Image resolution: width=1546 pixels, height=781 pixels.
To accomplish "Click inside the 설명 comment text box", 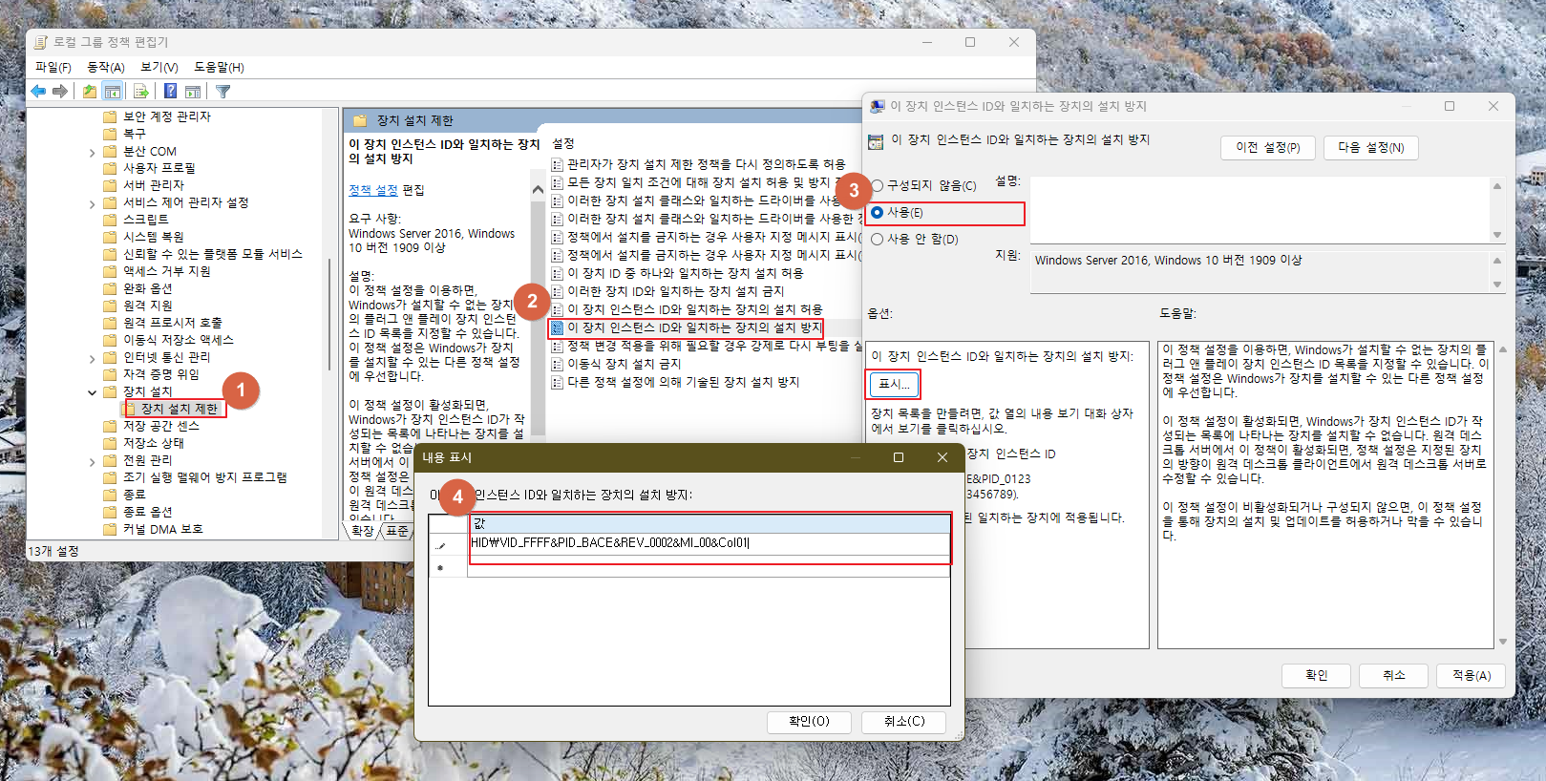I will (1260, 210).
